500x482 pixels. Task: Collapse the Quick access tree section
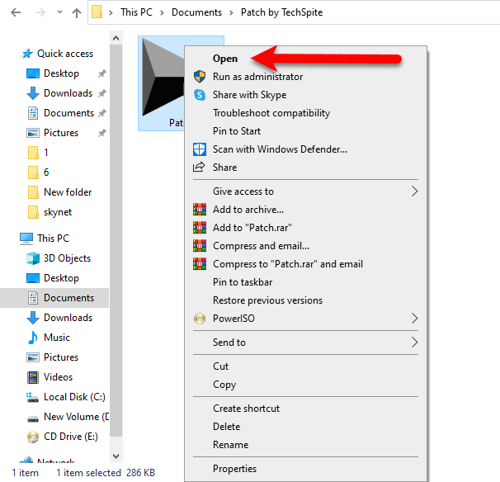[x=10, y=54]
